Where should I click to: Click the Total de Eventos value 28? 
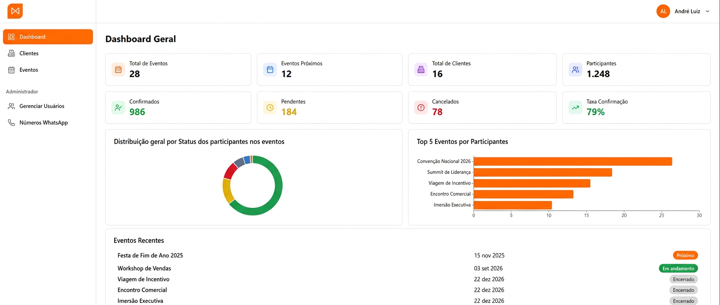coord(135,74)
